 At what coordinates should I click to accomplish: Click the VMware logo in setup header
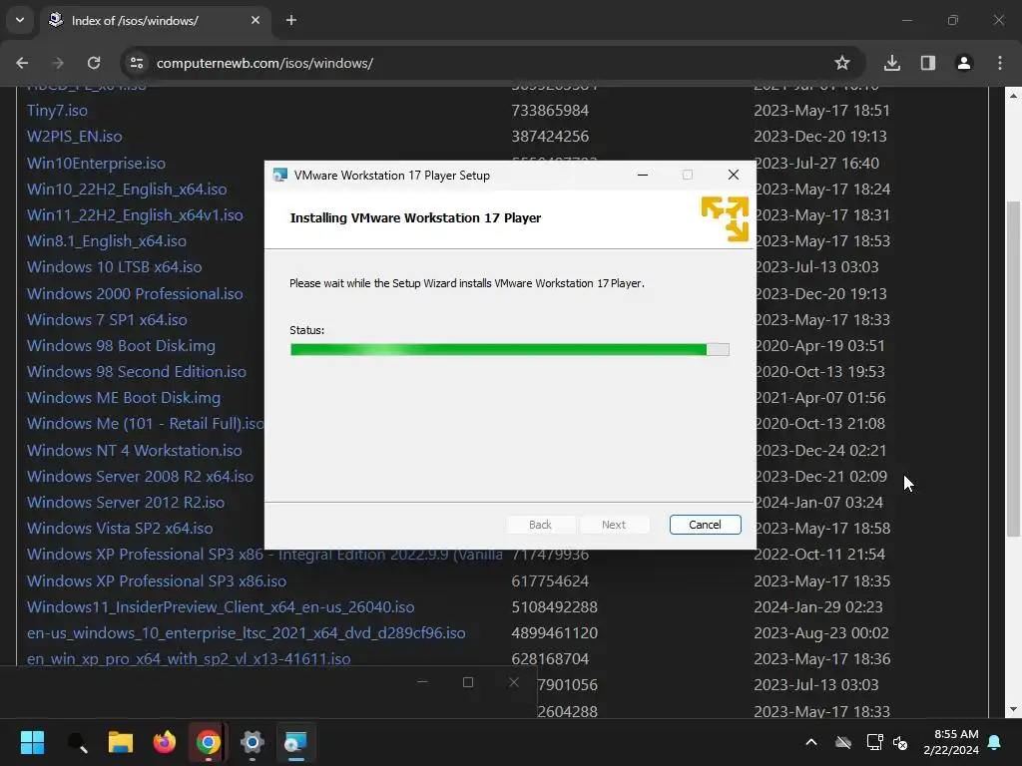[x=725, y=218]
